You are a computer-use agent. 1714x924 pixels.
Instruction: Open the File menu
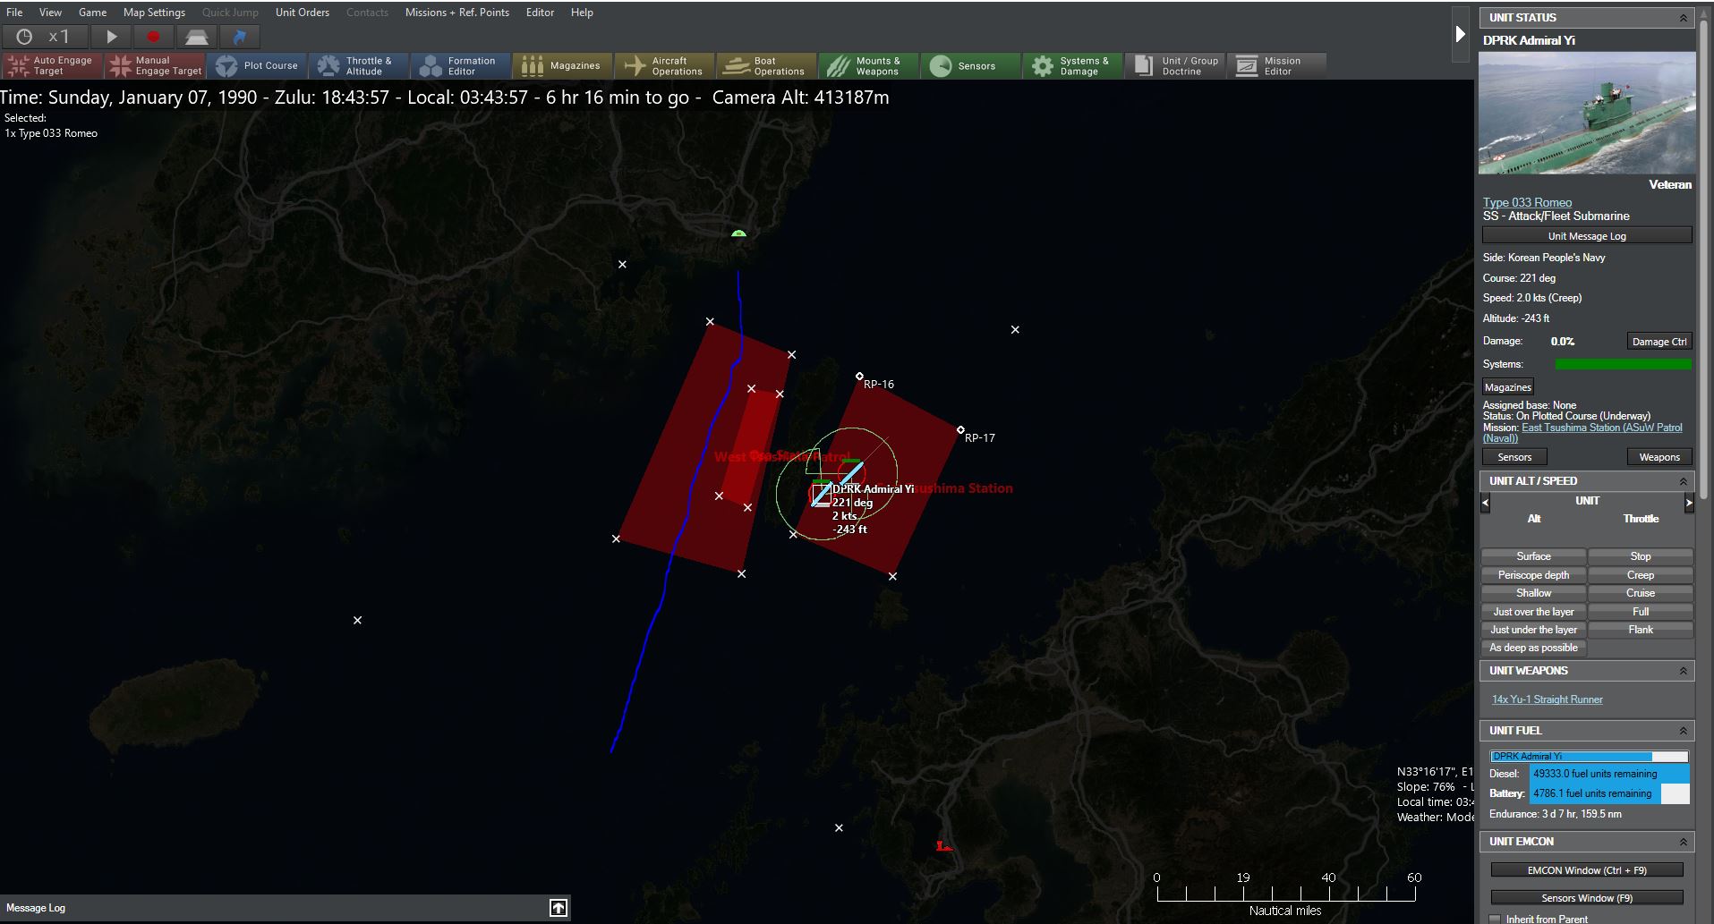(x=14, y=13)
